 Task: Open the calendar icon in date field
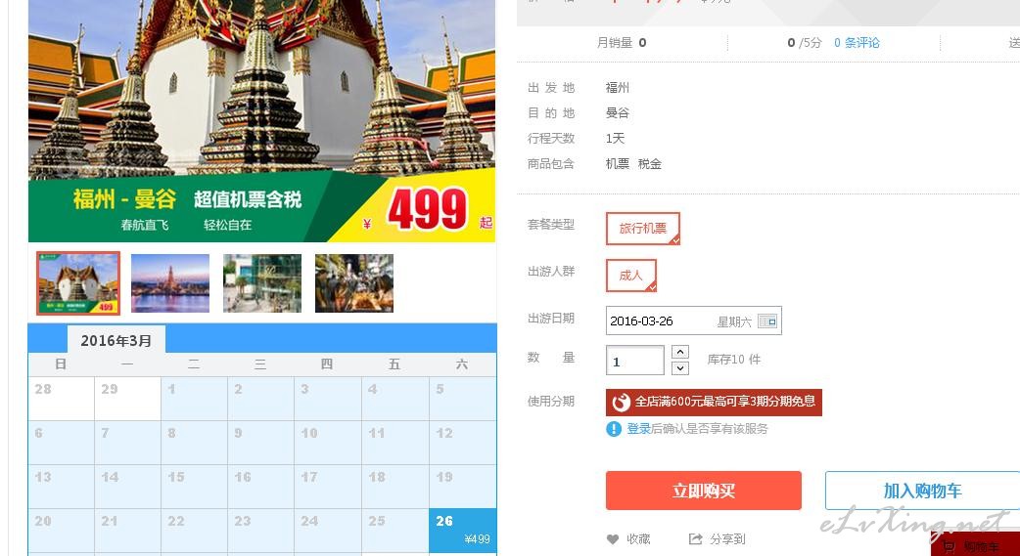[x=767, y=321]
